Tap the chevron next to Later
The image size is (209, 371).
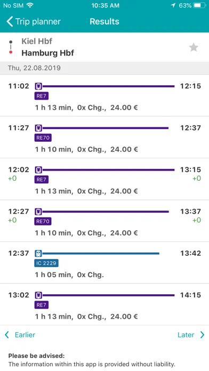point(202,335)
